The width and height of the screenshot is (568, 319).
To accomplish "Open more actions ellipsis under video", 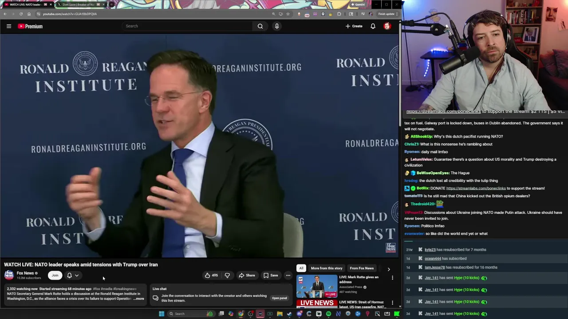I will click(x=288, y=276).
